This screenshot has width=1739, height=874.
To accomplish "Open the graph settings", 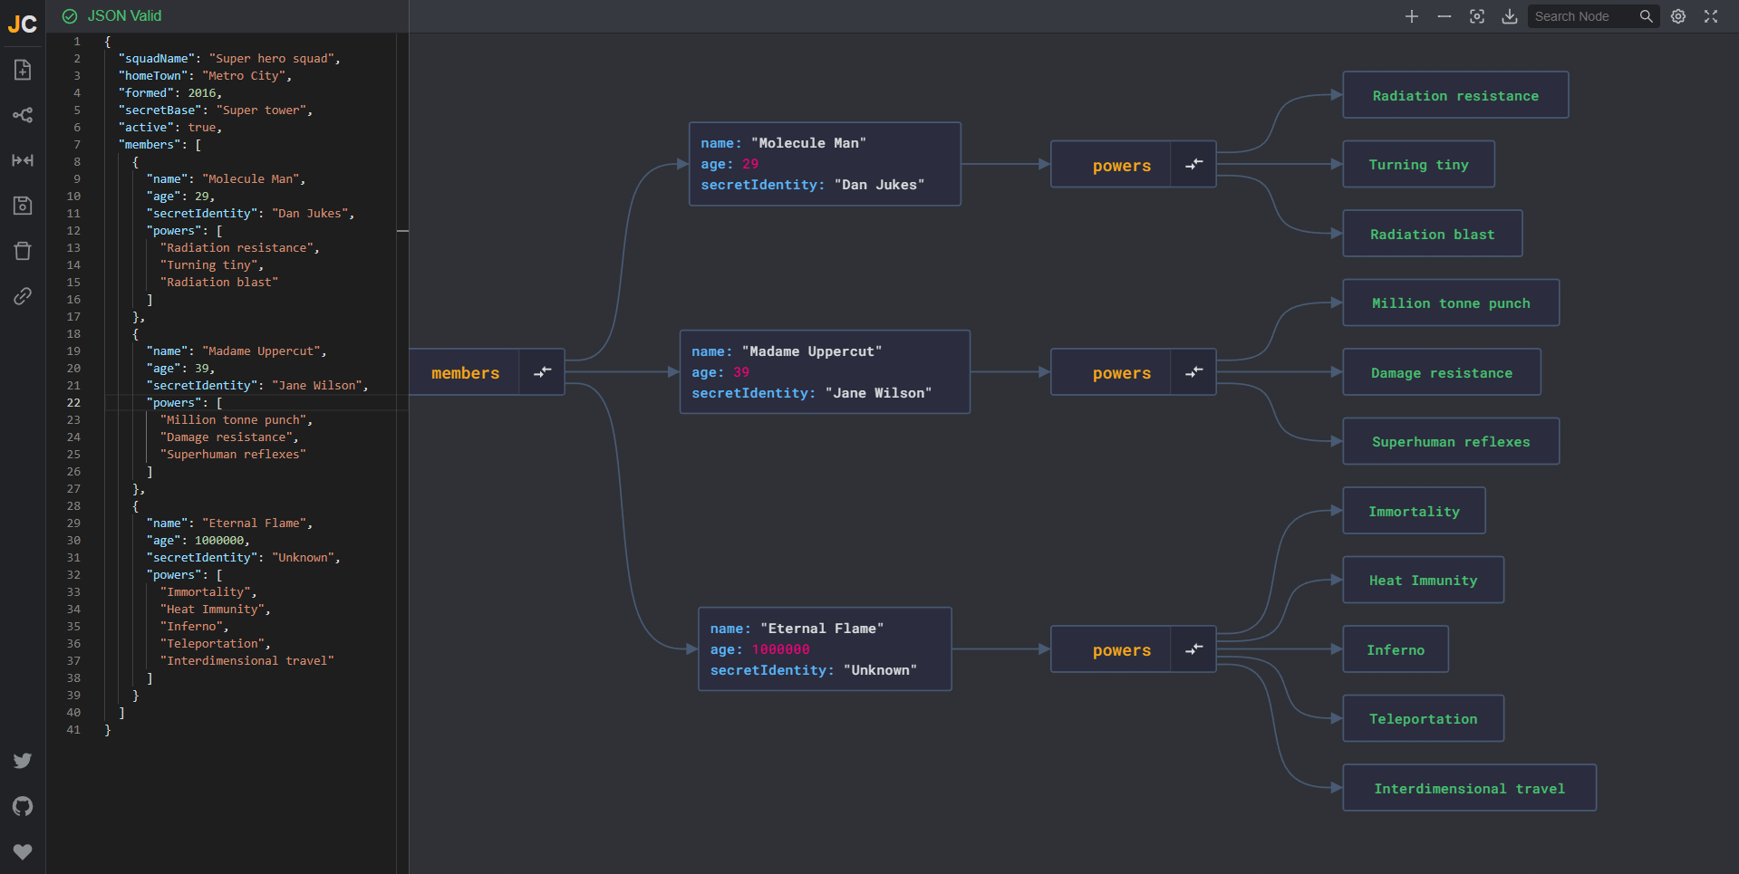I will pyautogui.click(x=1677, y=16).
